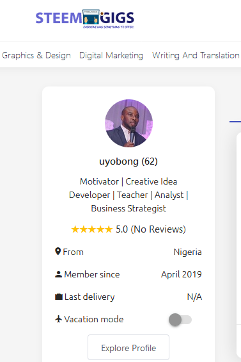Click the uyobong (62) username
Image resolution: width=241 pixels, height=362 pixels.
coord(128,161)
